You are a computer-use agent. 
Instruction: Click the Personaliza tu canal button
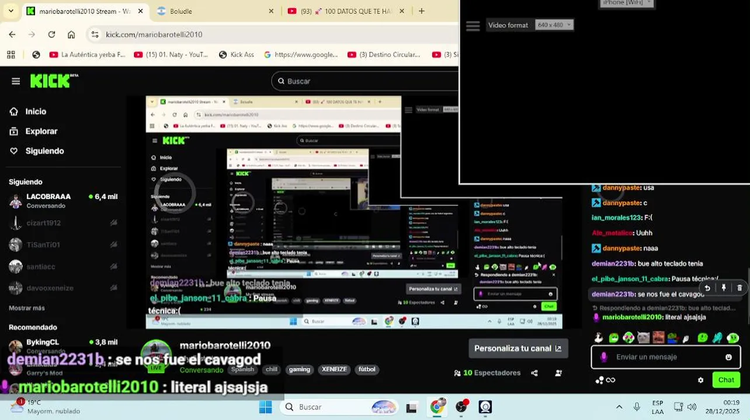tap(518, 348)
